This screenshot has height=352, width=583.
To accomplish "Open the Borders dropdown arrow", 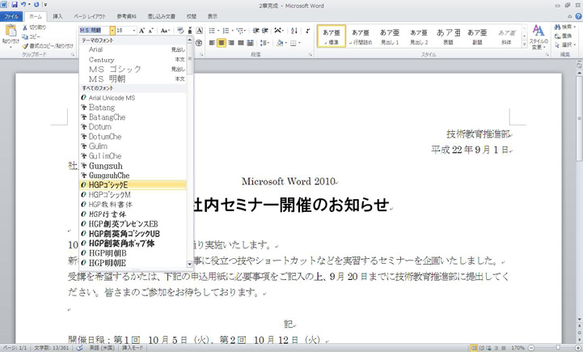I will (x=299, y=43).
